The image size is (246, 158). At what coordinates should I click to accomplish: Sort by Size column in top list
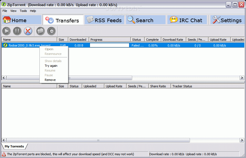(x=62, y=40)
